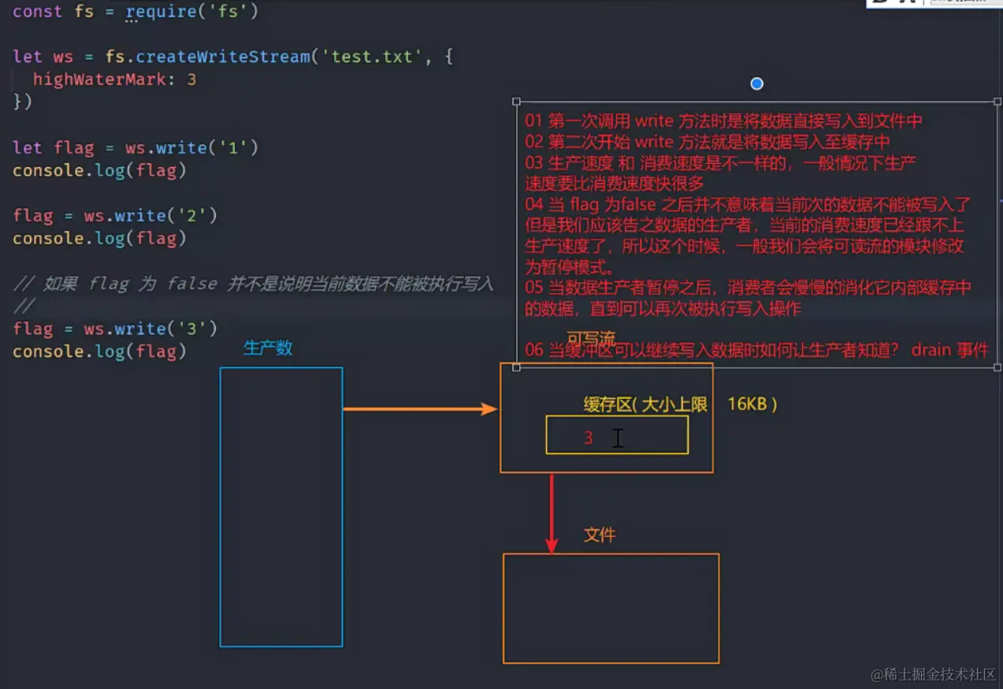The height and width of the screenshot is (689, 1003).
Task: Select the blue producer rectangle
Action: (x=281, y=507)
